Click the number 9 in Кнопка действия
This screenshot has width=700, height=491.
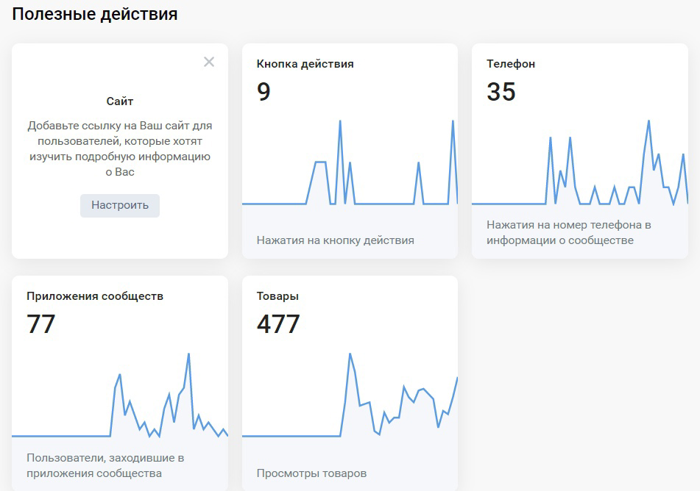[x=264, y=91]
